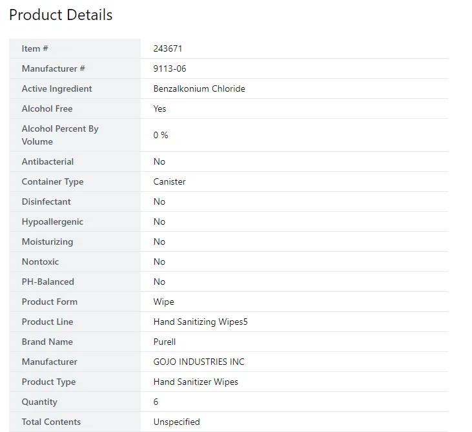Click the Total Contents label
This screenshot has width=472, height=432.
51,422
